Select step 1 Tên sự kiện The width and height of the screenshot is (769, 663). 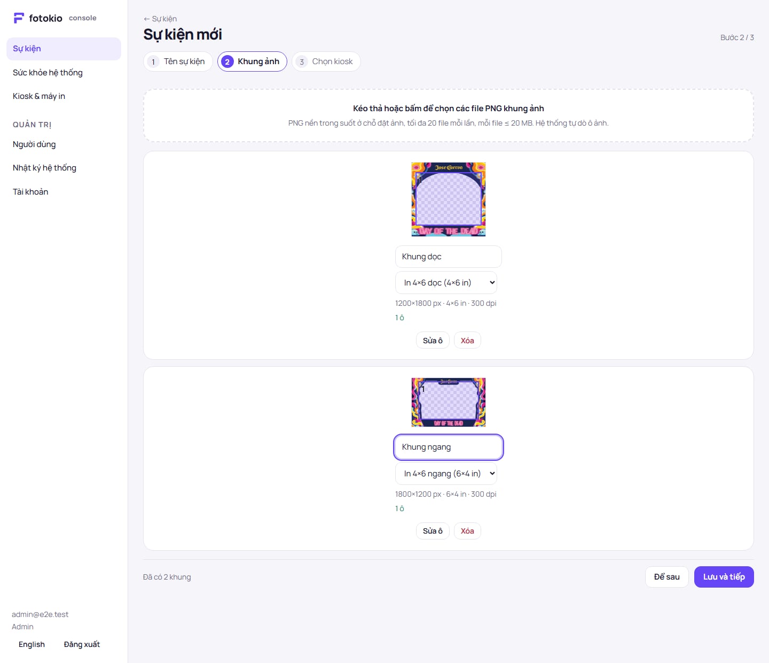pyautogui.click(x=178, y=61)
